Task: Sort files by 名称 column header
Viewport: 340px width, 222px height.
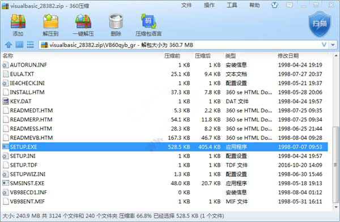Action: 8,56
